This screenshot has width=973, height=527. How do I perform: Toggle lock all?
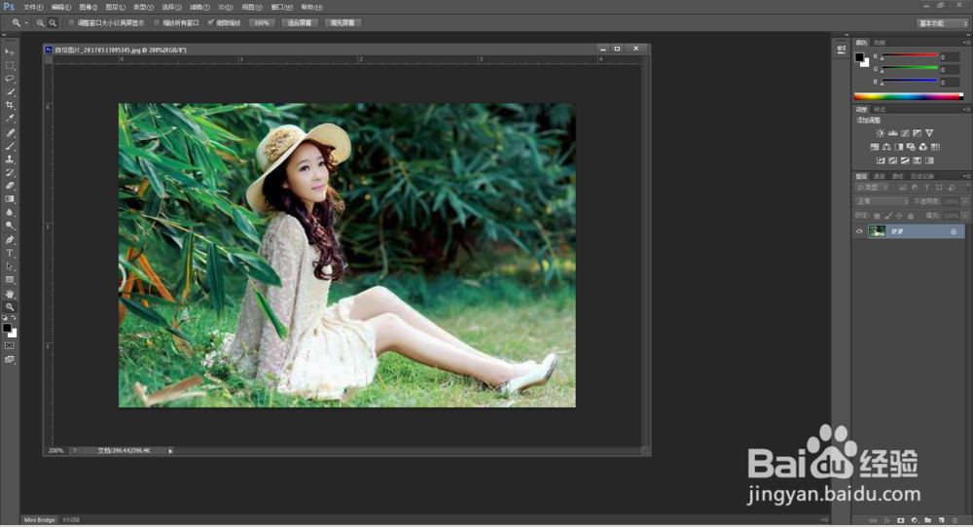pos(911,216)
